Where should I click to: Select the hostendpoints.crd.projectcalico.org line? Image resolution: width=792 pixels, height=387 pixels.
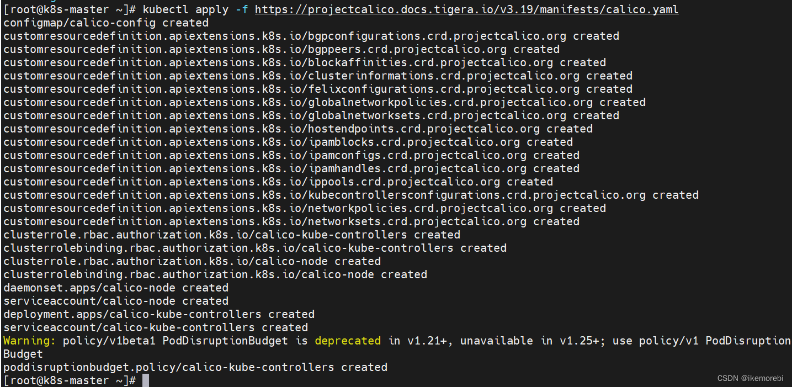coord(298,129)
